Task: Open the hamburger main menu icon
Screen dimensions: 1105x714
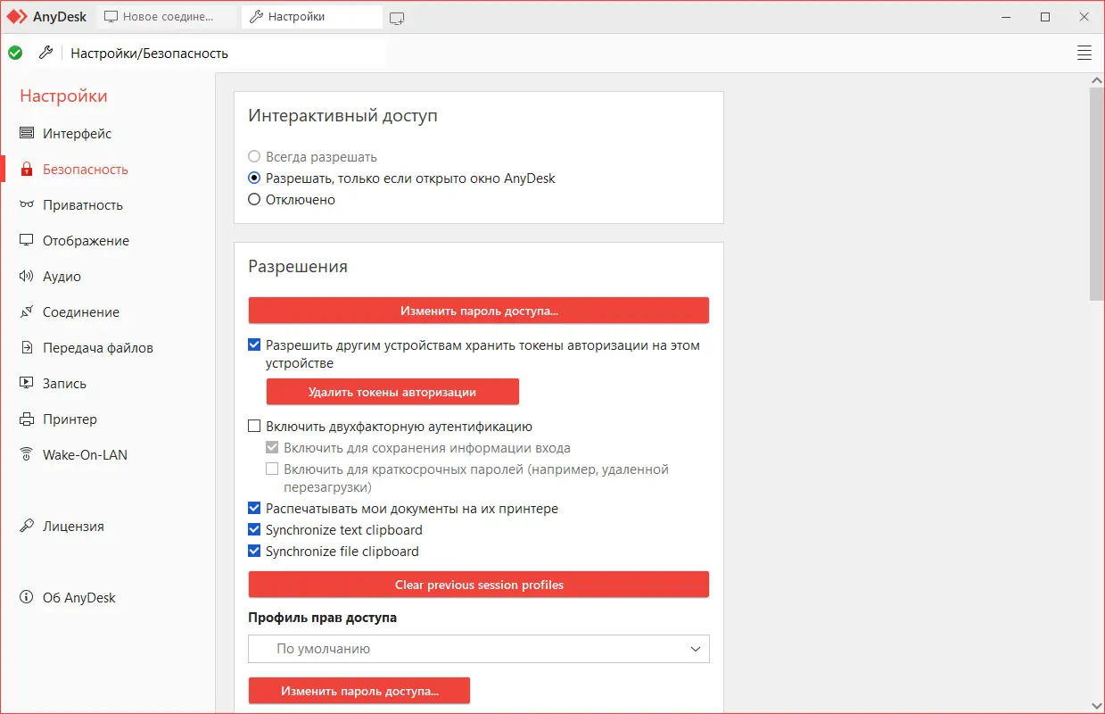Action: tap(1084, 53)
